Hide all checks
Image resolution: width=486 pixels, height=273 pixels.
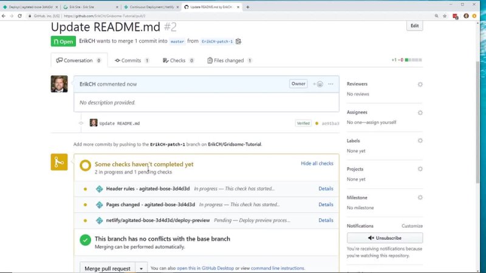[x=317, y=163]
